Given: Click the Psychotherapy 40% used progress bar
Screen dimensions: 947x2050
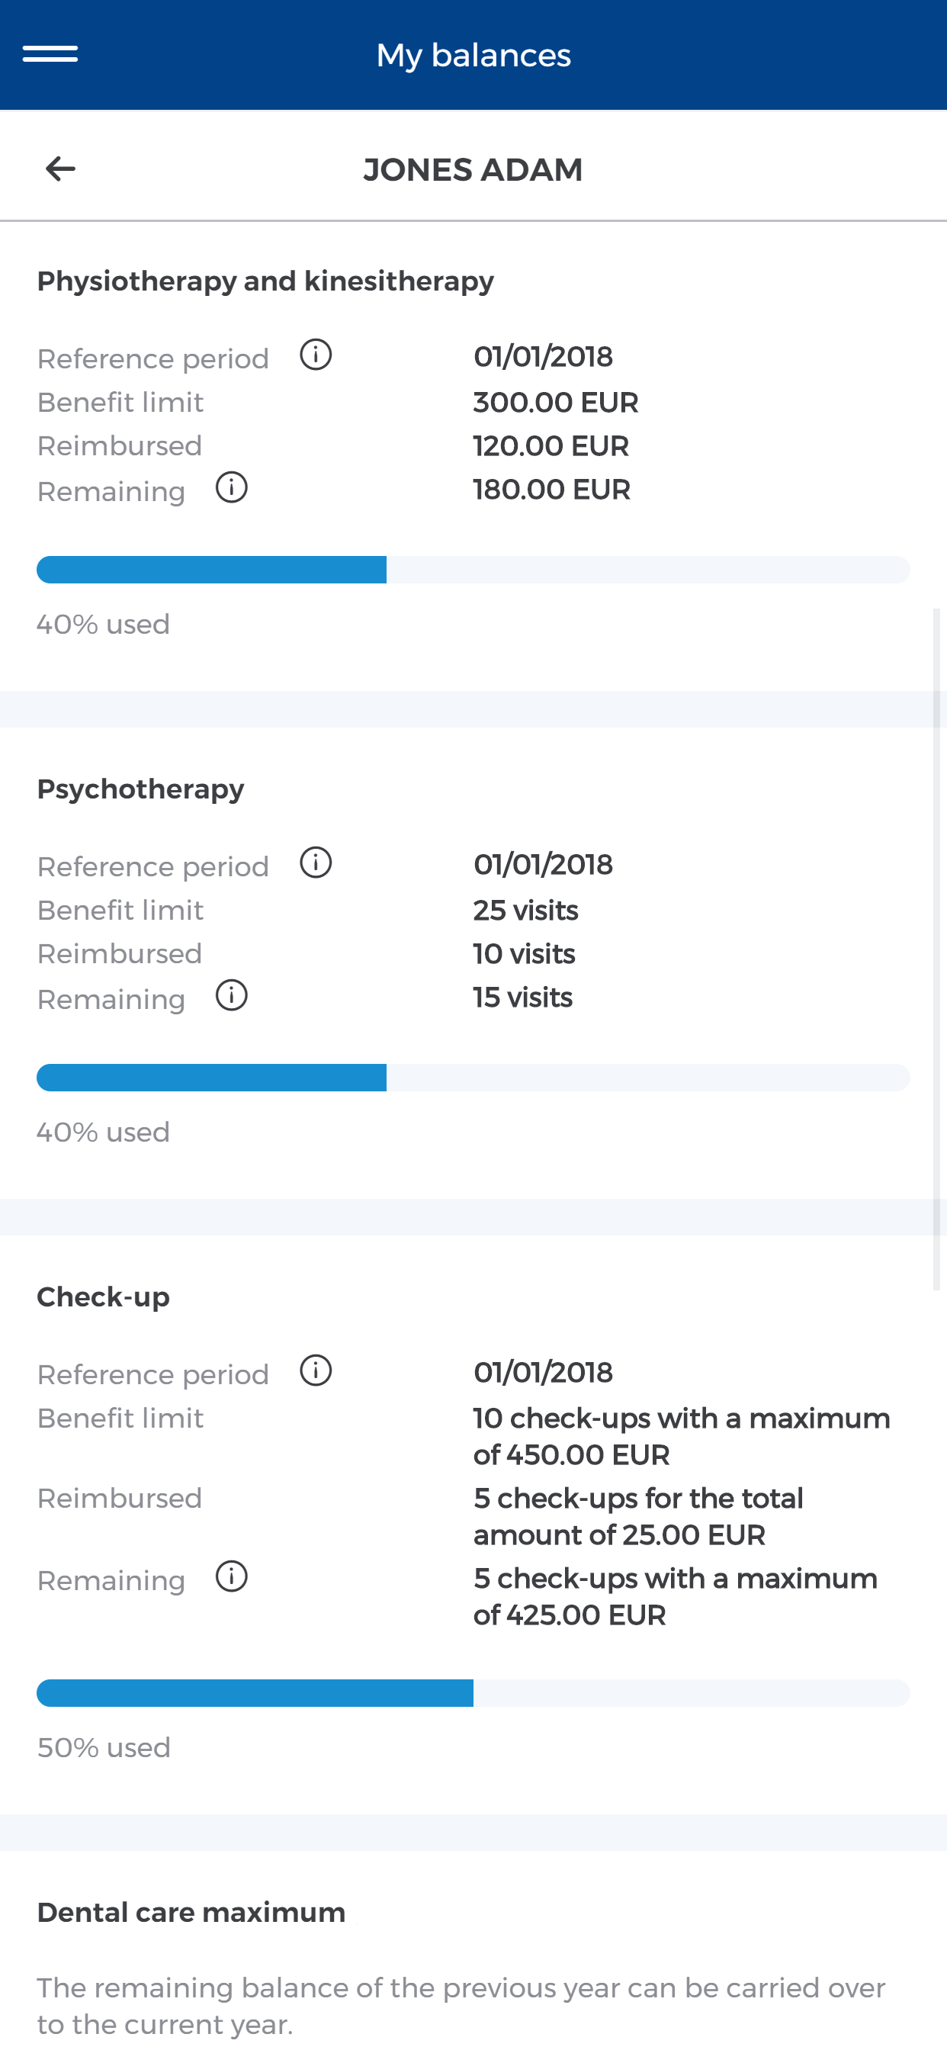Looking at the screenshot, I should point(474,1078).
